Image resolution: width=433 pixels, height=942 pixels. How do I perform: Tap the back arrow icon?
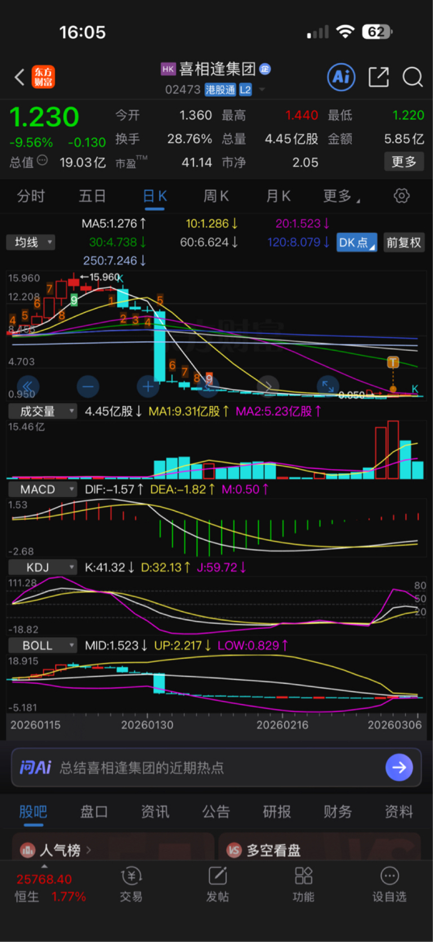[20, 77]
